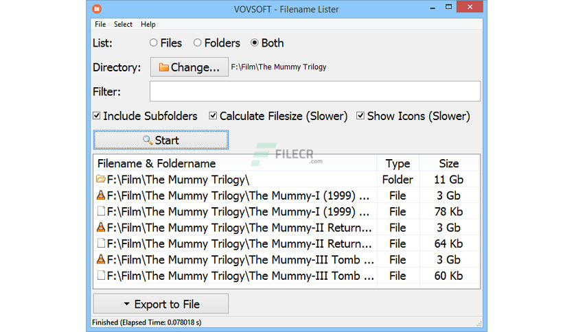The image size is (574, 332).
Task: Click blank file icon of the 64 Kb row
Action: click(x=101, y=243)
